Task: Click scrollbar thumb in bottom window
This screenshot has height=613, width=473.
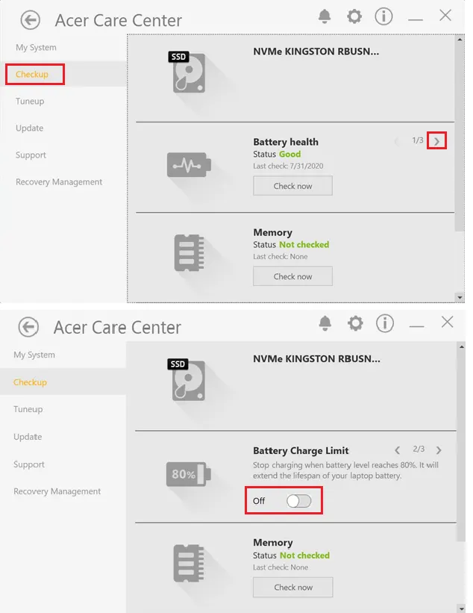Action: pos(461,446)
